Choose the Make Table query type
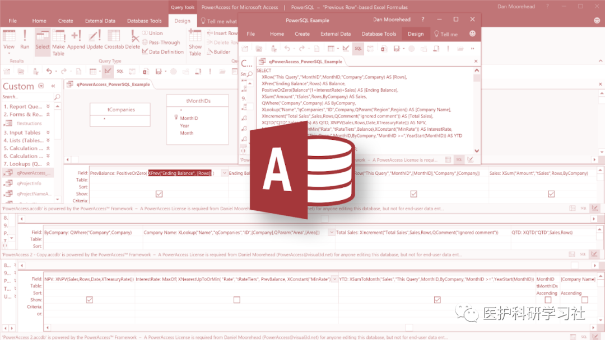 tap(59, 42)
